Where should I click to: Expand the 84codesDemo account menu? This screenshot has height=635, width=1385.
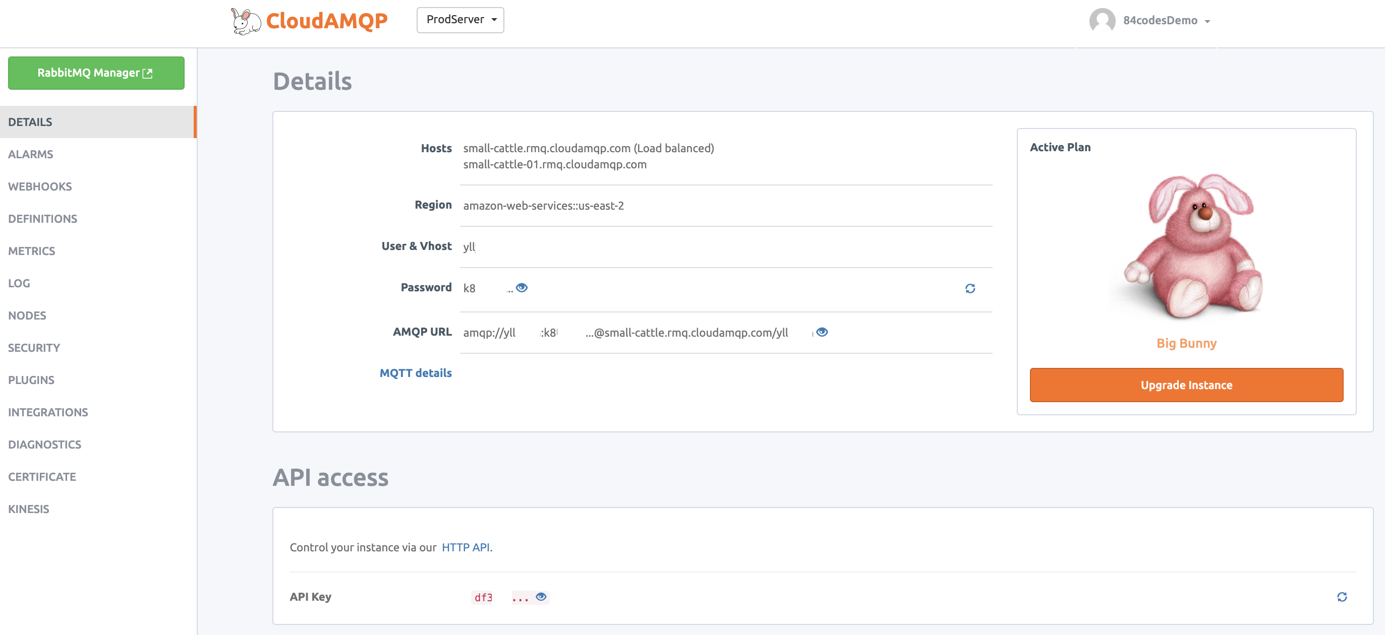click(1166, 21)
